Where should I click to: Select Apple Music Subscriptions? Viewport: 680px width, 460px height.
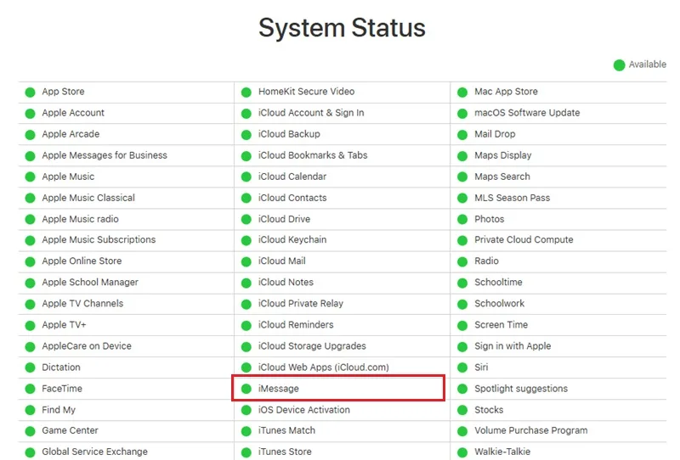[x=99, y=239]
